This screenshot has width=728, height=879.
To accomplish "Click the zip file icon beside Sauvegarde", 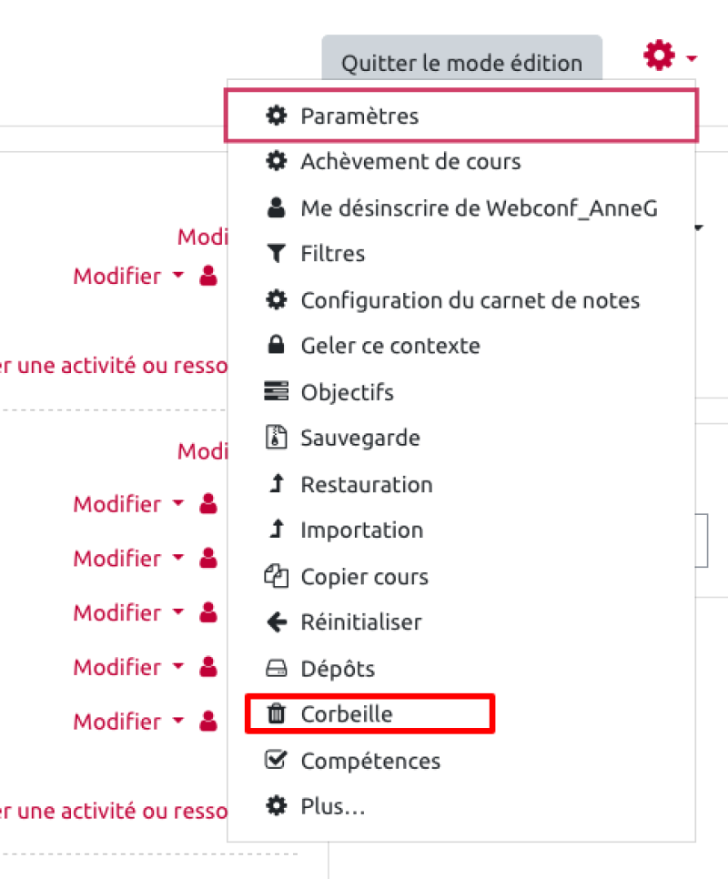I will pos(275,438).
